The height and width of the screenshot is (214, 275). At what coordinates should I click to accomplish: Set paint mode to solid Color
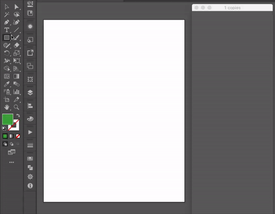(x=5, y=136)
